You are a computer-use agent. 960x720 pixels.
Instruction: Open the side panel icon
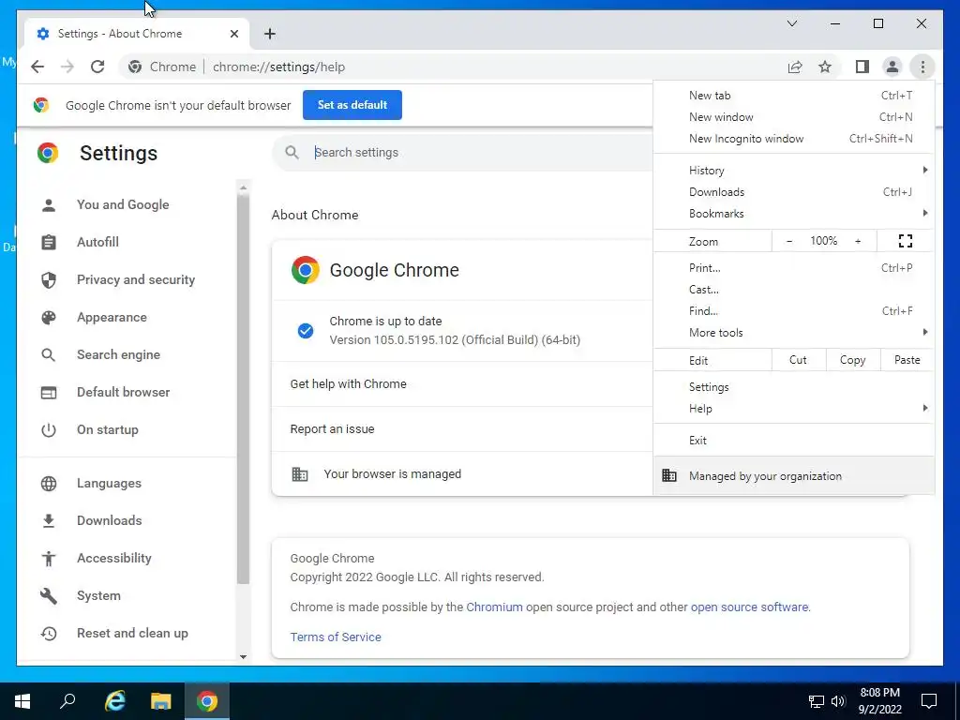click(x=862, y=67)
